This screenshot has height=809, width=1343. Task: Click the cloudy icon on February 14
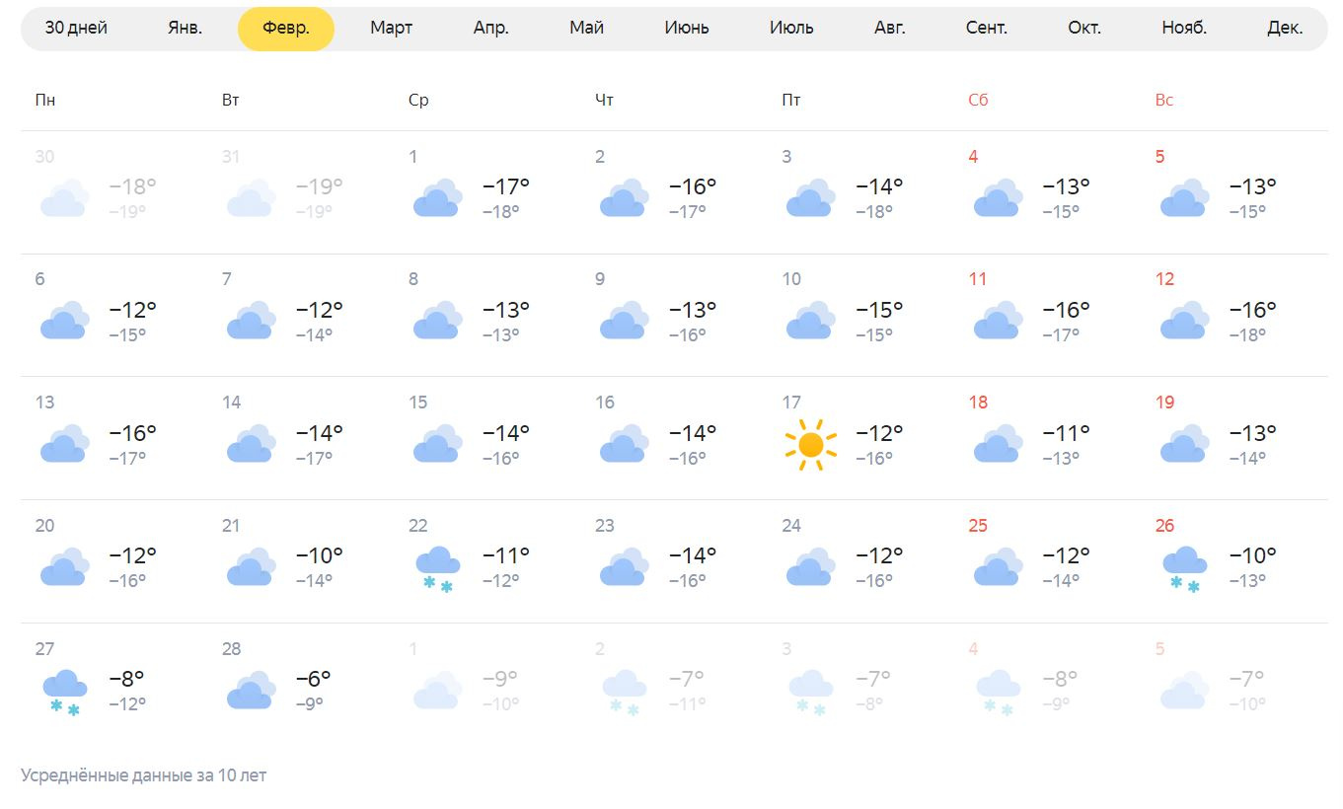click(251, 444)
